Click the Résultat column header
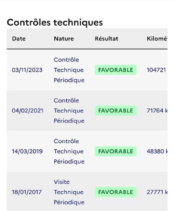This screenshot has height=211, width=174. pyautogui.click(x=107, y=39)
